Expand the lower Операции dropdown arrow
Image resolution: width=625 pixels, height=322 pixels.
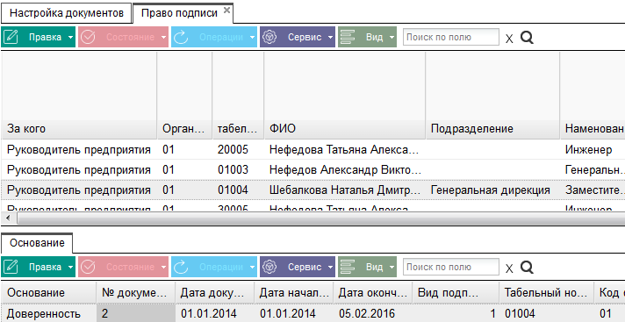252,268
